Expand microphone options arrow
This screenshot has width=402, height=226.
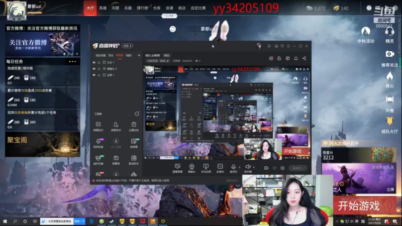pos(240,167)
